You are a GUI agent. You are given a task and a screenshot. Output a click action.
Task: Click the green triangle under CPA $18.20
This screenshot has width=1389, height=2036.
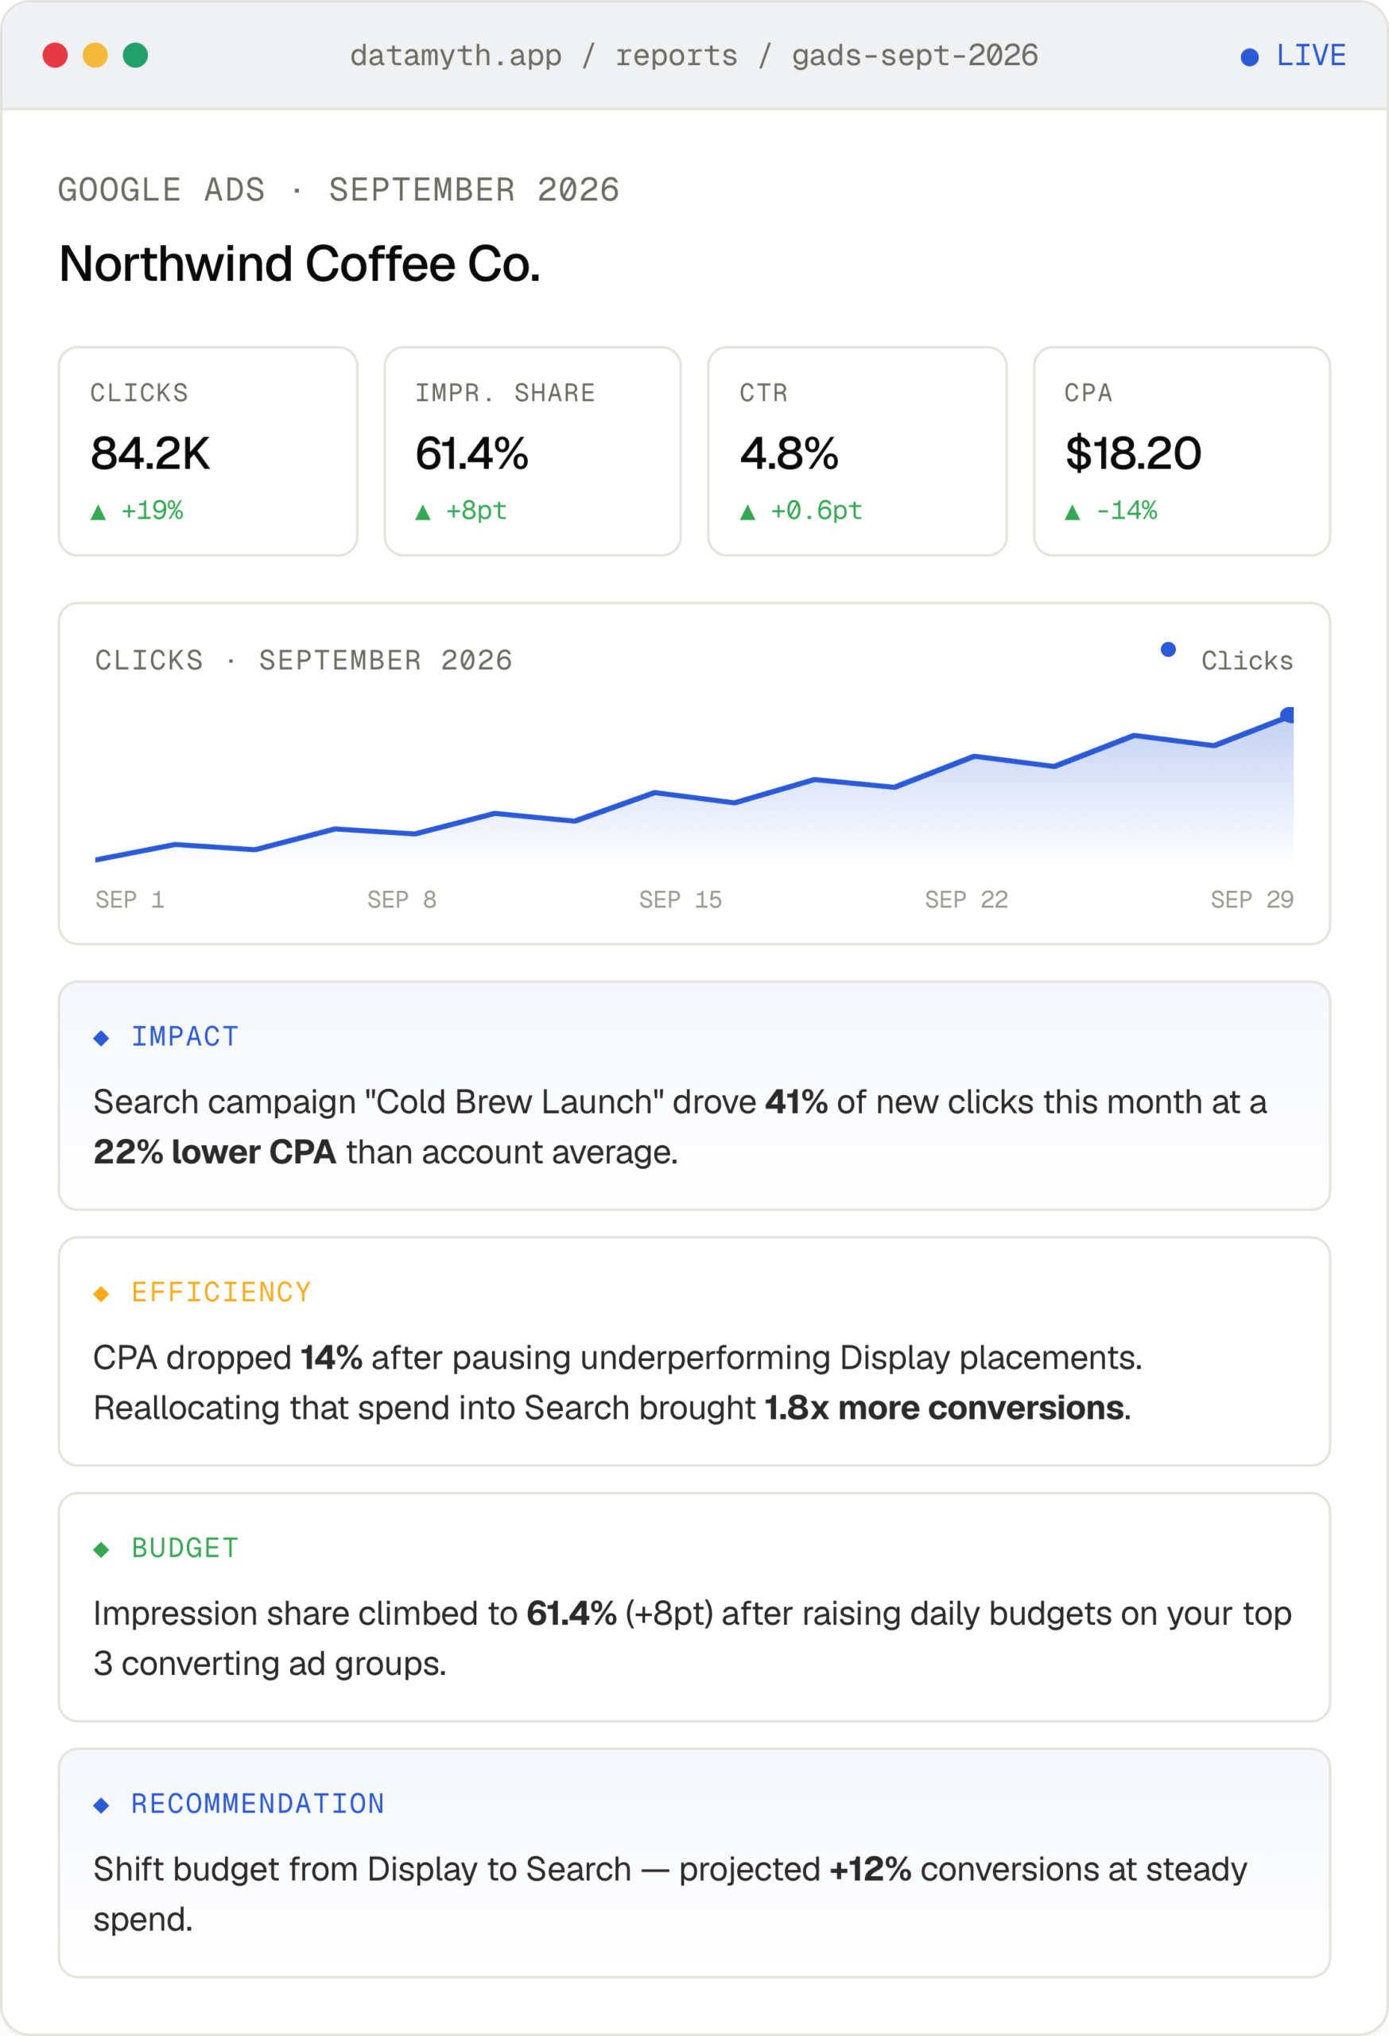click(x=1072, y=512)
